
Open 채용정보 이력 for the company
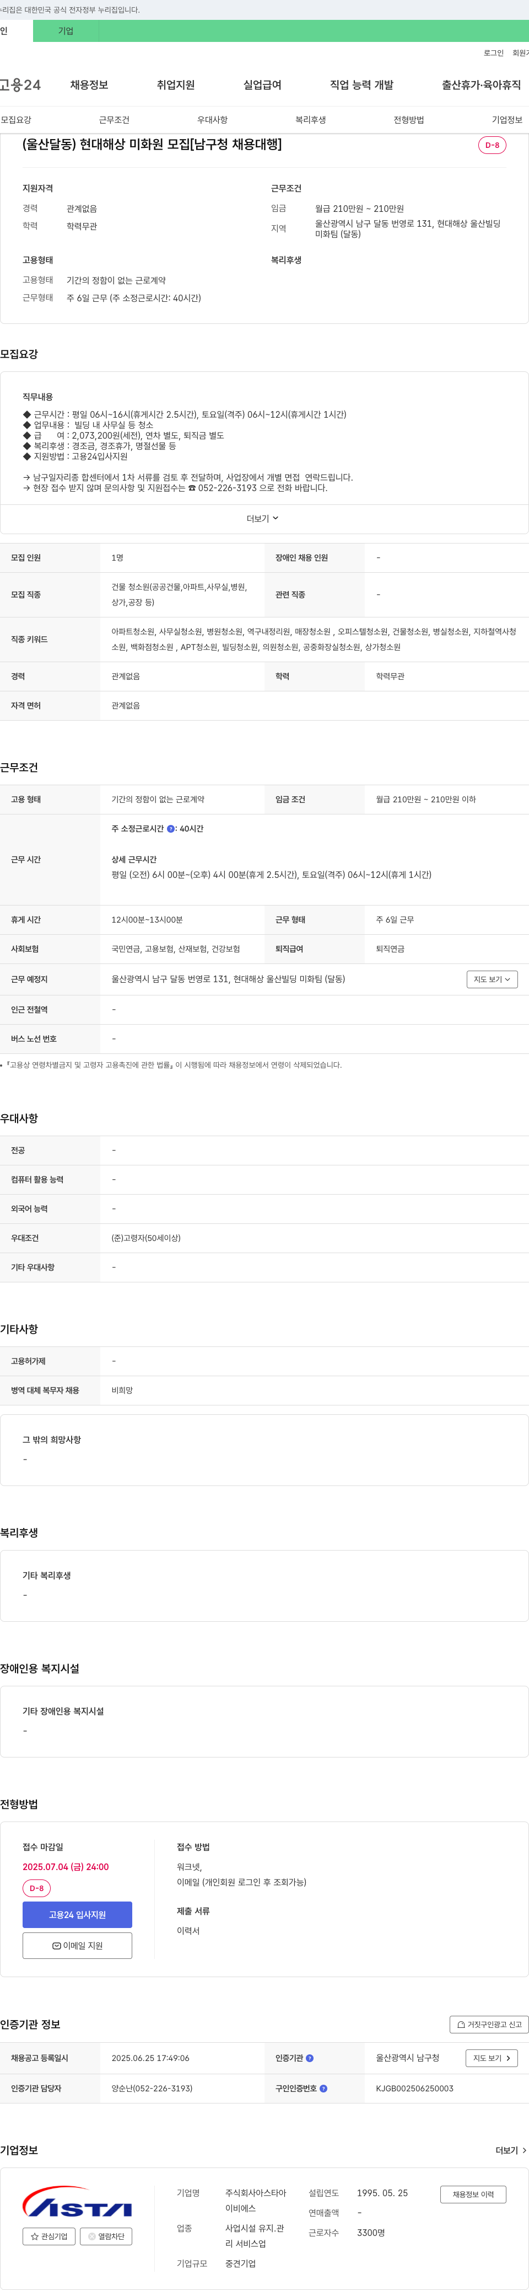coord(473,2194)
